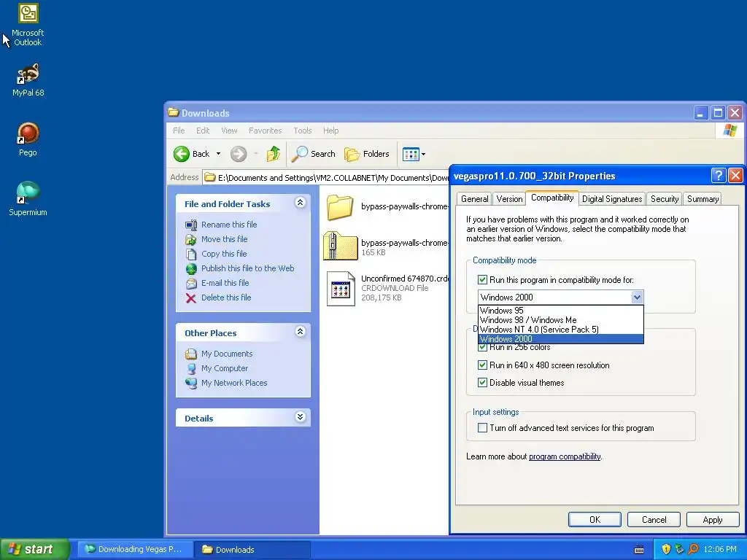Image resolution: width=747 pixels, height=560 pixels.
Task: Open the Tools menu
Action: click(303, 131)
